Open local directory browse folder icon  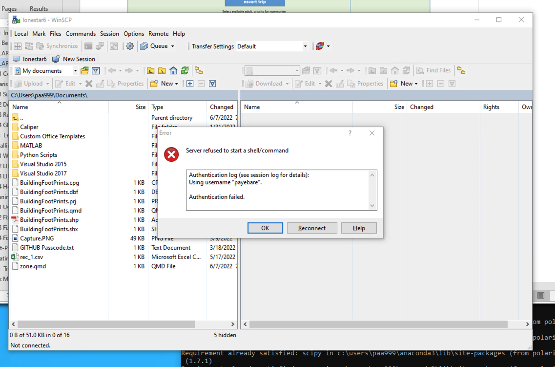(85, 71)
